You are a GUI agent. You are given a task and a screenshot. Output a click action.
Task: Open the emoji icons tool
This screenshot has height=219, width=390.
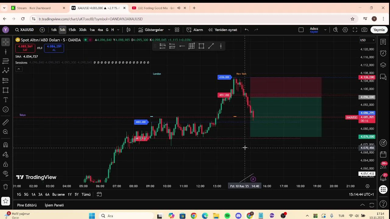coord(5,109)
